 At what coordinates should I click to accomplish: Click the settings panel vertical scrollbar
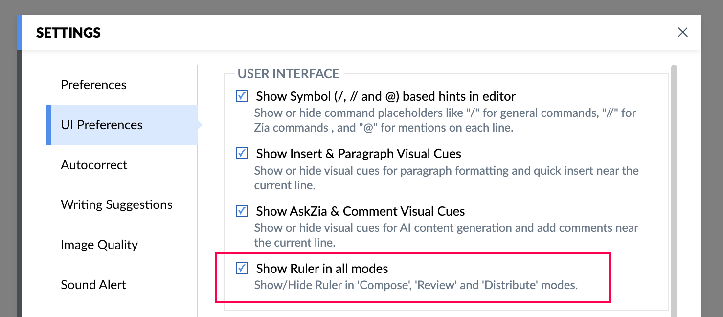(674, 186)
